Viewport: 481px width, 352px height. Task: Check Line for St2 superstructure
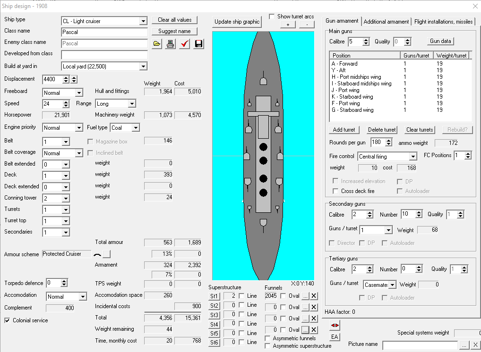[x=242, y=305]
